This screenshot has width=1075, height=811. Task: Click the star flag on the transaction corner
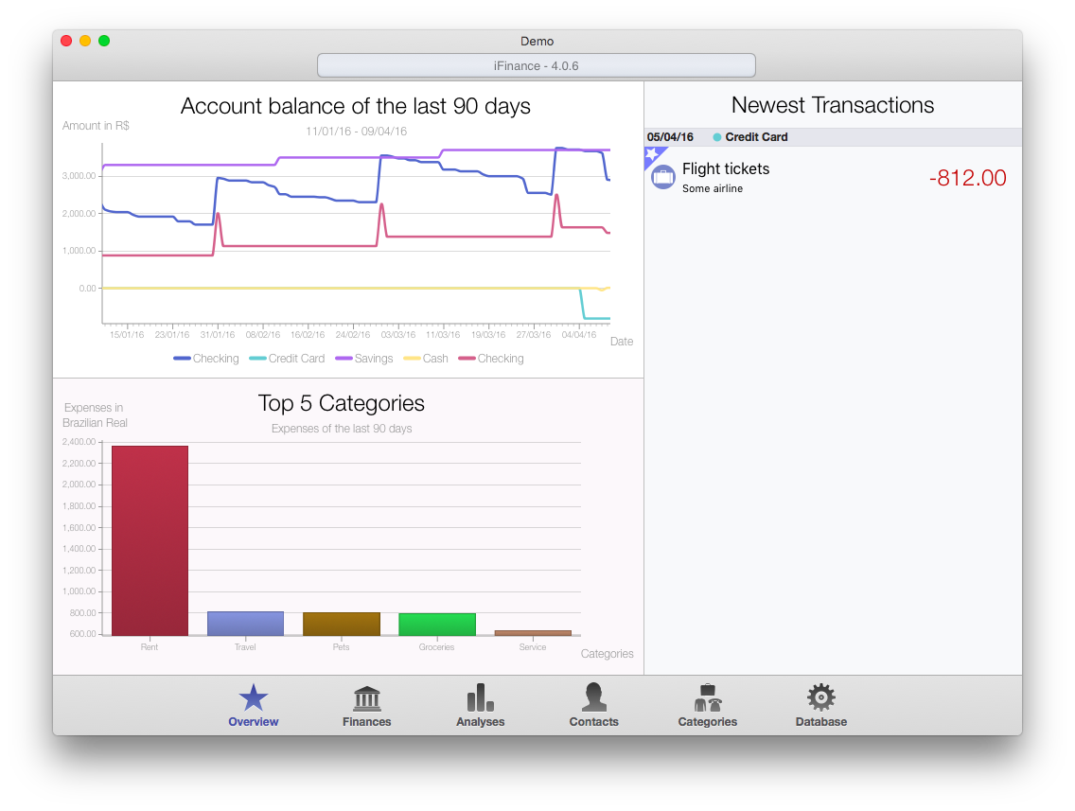pyautogui.click(x=652, y=154)
